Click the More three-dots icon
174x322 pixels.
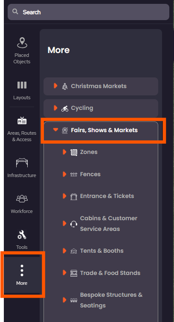pyautogui.click(x=22, y=270)
